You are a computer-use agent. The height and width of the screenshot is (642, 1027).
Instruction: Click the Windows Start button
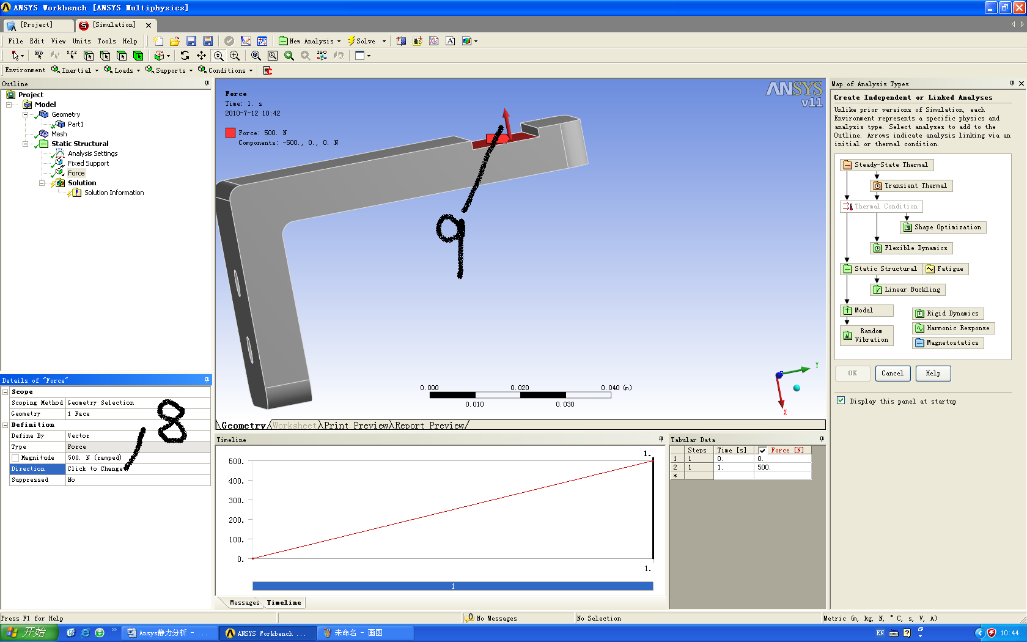[29, 633]
